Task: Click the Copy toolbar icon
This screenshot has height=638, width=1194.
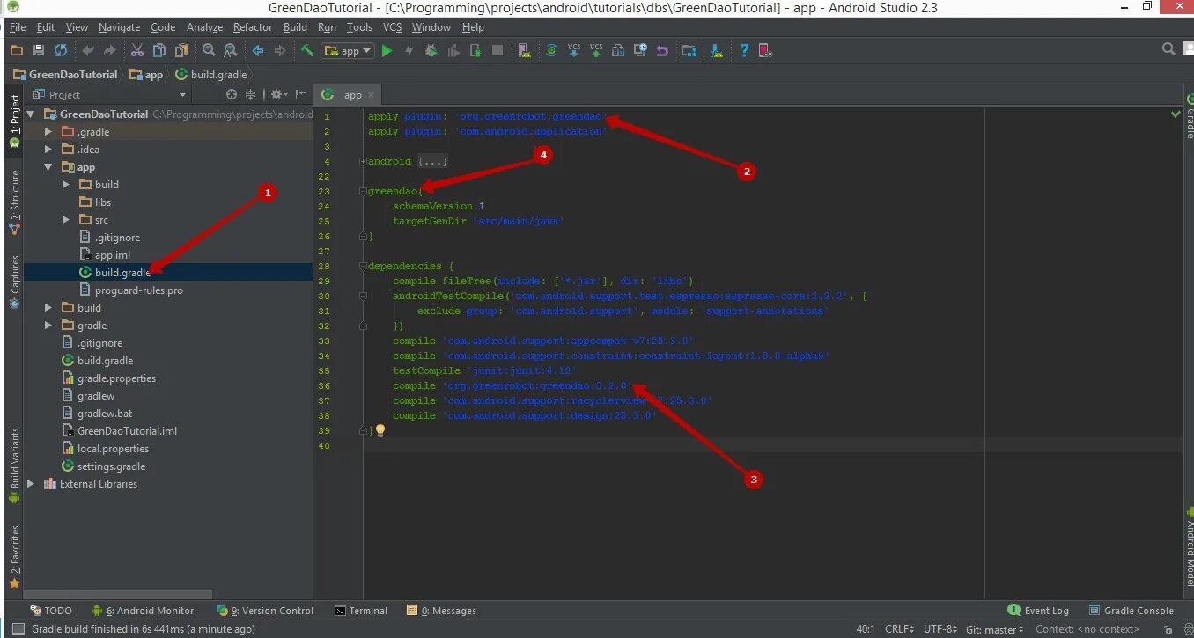Action: pyautogui.click(x=158, y=51)
